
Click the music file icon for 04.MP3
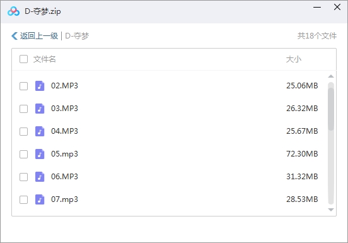click(x=40, y=131)
